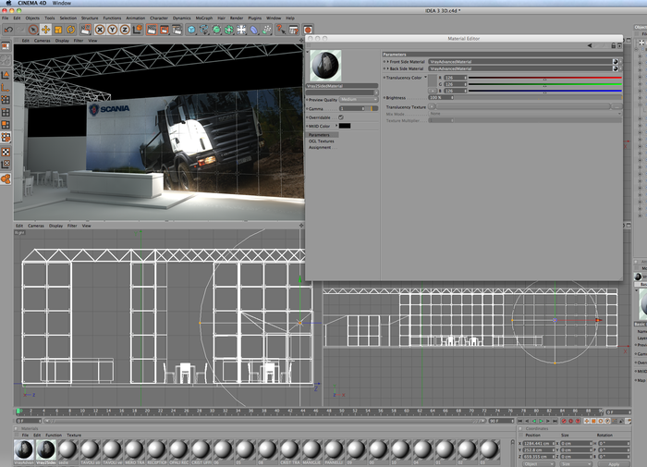Expand the Back Side Material row
Image resolution: width=647 pixels, height=467 pixels.
pyautogui.click(x=388, y=68)
